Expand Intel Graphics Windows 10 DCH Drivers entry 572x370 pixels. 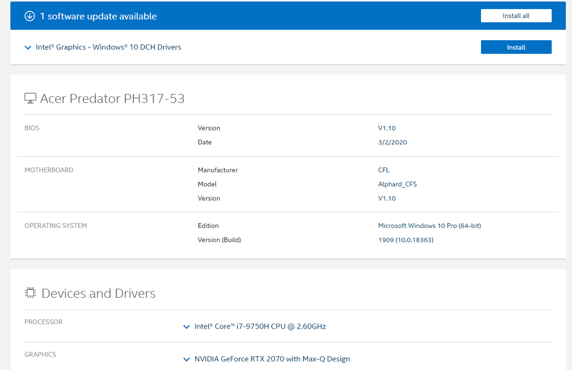coord(27,48)
